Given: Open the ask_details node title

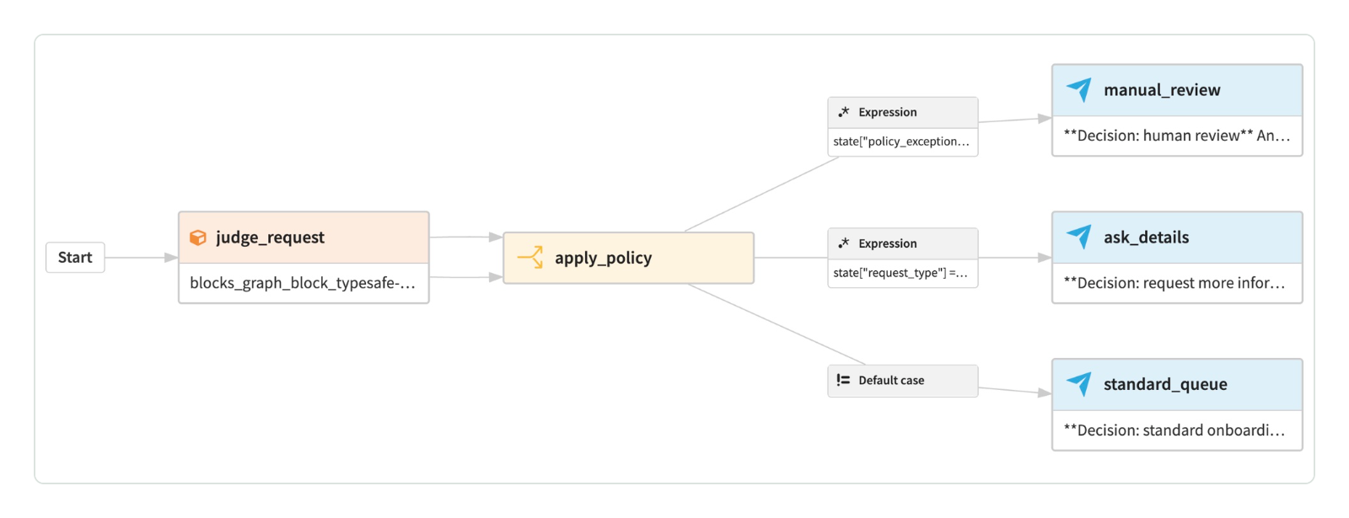Looking at the screenshot, I should click(x=1147, y=238).
